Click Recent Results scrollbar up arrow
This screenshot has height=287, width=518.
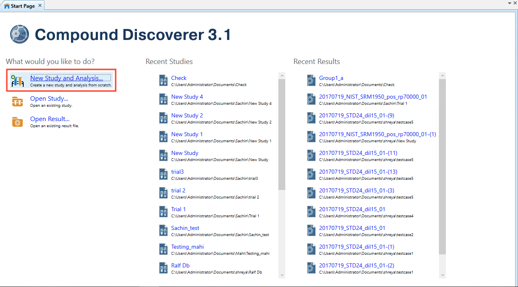(x=442, y=75)
